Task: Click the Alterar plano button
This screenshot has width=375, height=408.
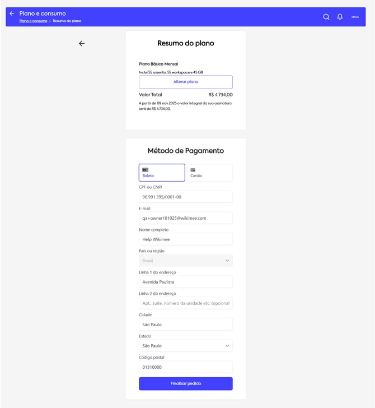Action: pyautogui.click(x=185, y=82)
